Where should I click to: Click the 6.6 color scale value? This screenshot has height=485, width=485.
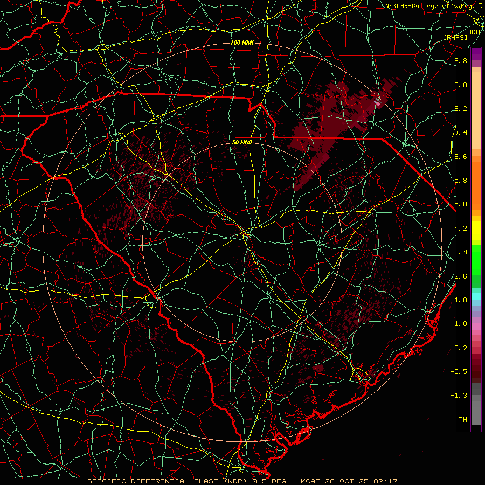pyautogui.click(x=461, y=156)
